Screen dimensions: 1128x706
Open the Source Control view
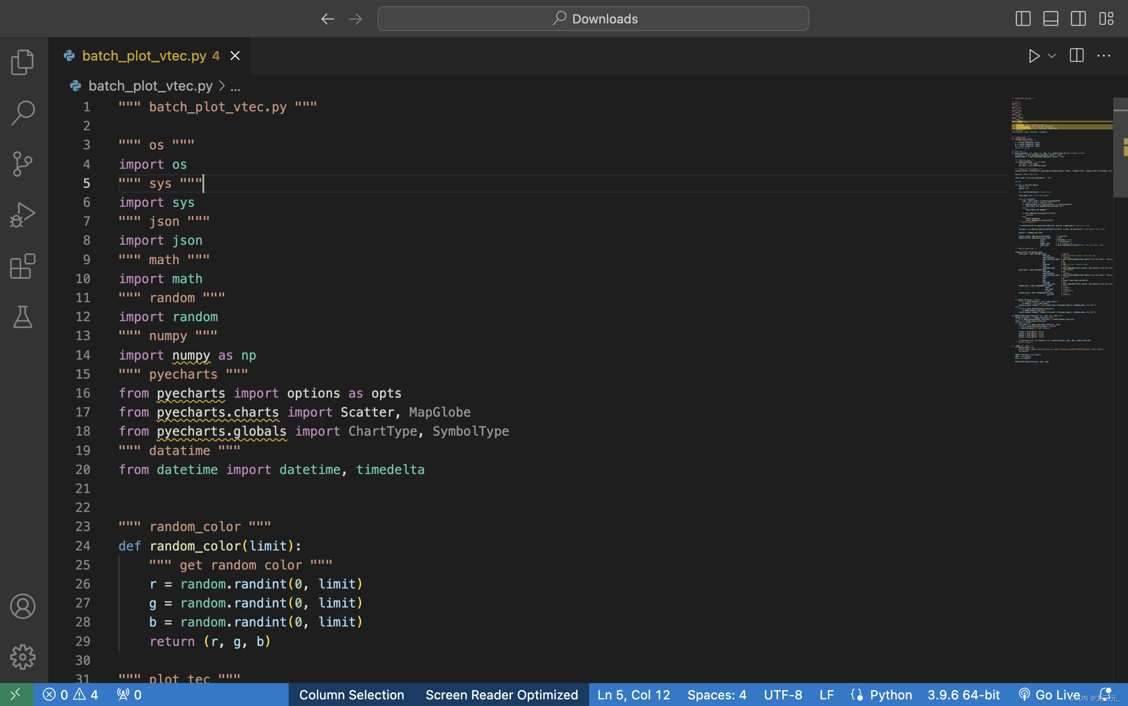[23, 164]
